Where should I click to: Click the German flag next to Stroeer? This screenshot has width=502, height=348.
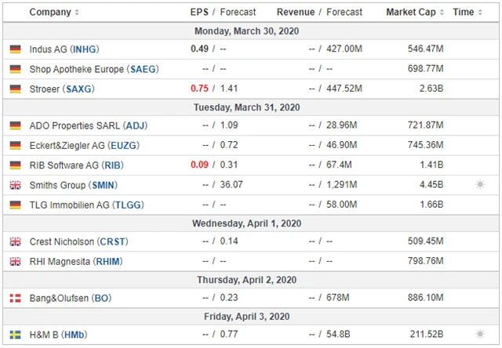click(x=15, y=89)
